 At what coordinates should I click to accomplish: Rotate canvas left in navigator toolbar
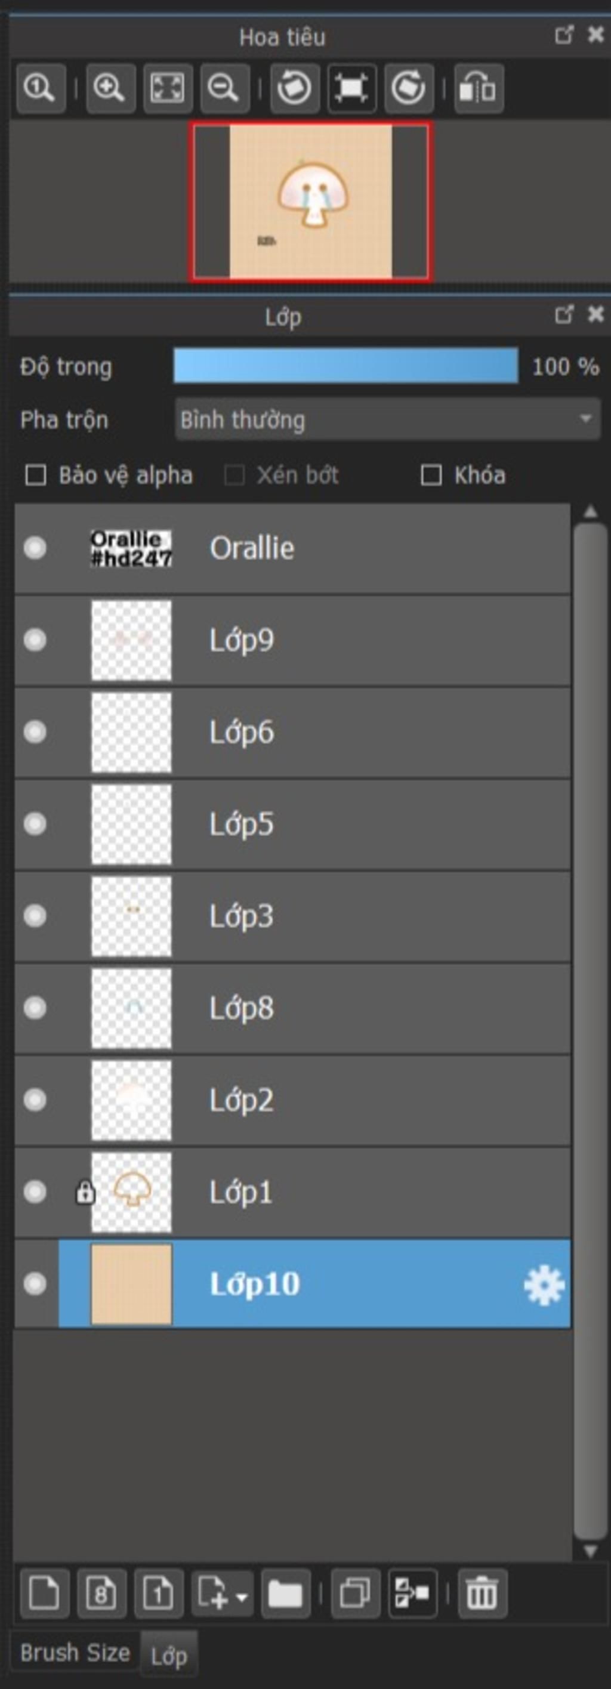[x=294, y=88]
